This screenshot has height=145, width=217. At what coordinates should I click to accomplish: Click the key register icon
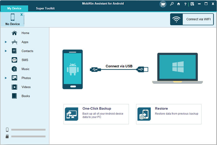172,4
